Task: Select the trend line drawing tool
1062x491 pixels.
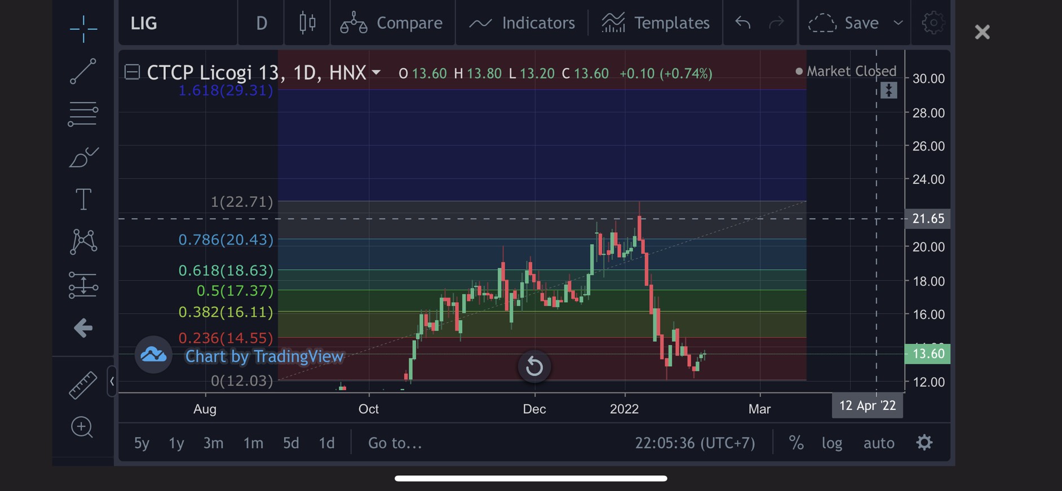Action: pyautogui.click(x=83, y=72)
